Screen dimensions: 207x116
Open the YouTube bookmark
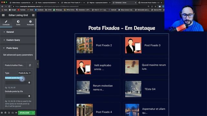[22, 10]
